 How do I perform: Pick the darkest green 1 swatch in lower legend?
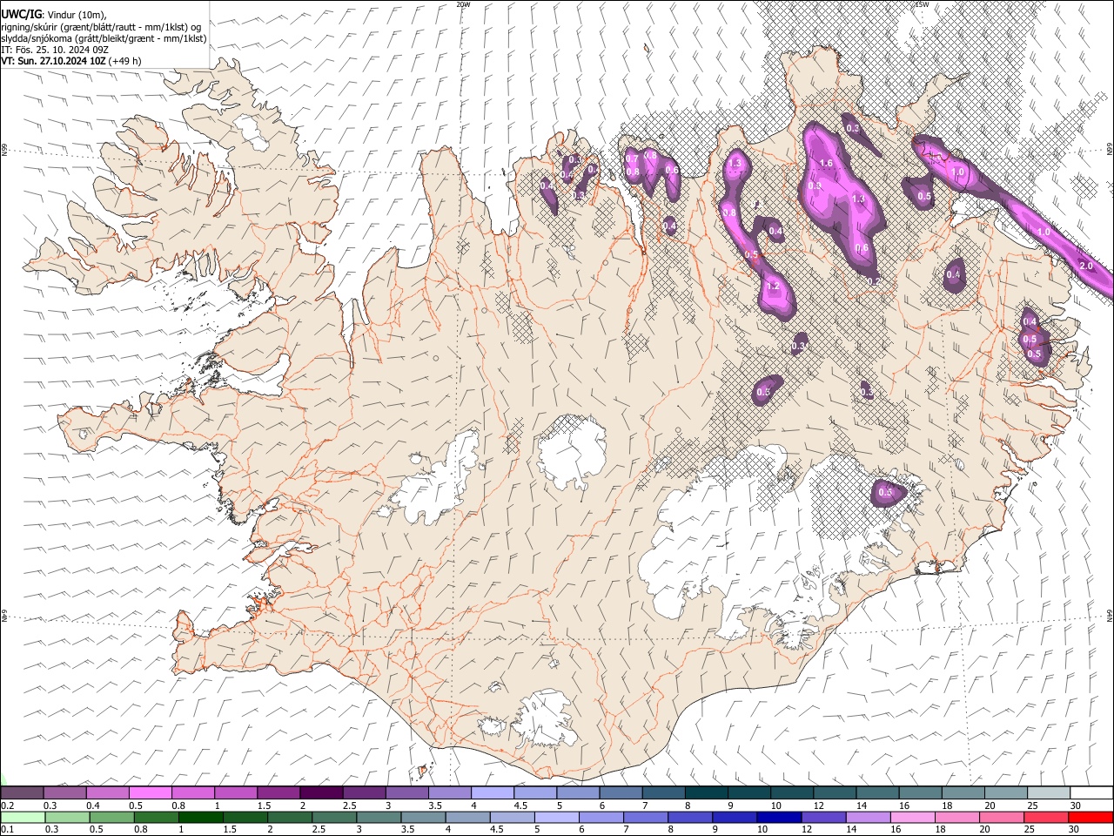coord(200,817)
